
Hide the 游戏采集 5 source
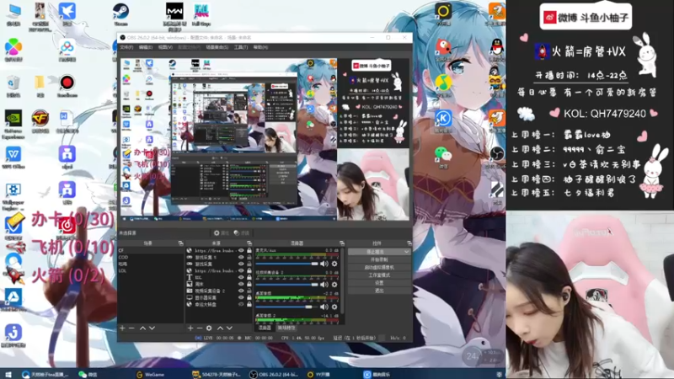click(241, 258)
